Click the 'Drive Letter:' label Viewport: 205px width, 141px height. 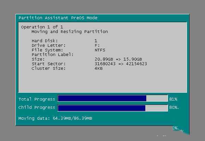click(x=49, y=46)
